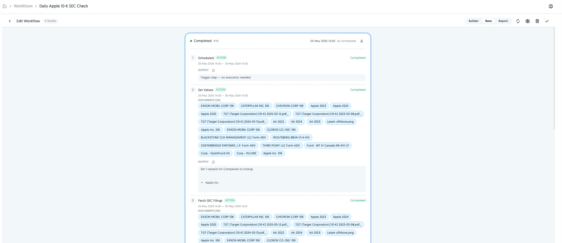Click AA 2022 chip in Set Values
Screen dimensions: 562x243
pos(278,122)
